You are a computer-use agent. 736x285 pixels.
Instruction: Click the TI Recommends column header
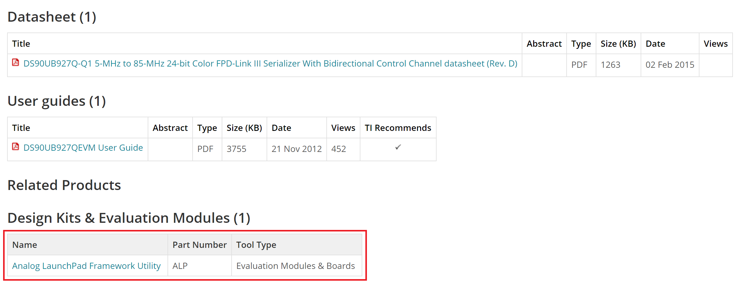tap(398, 128)
